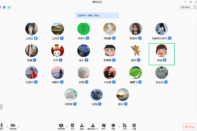Expand the audio options arrow beside microphone
This screenshot has width=197, height=131.
point(7,126)
